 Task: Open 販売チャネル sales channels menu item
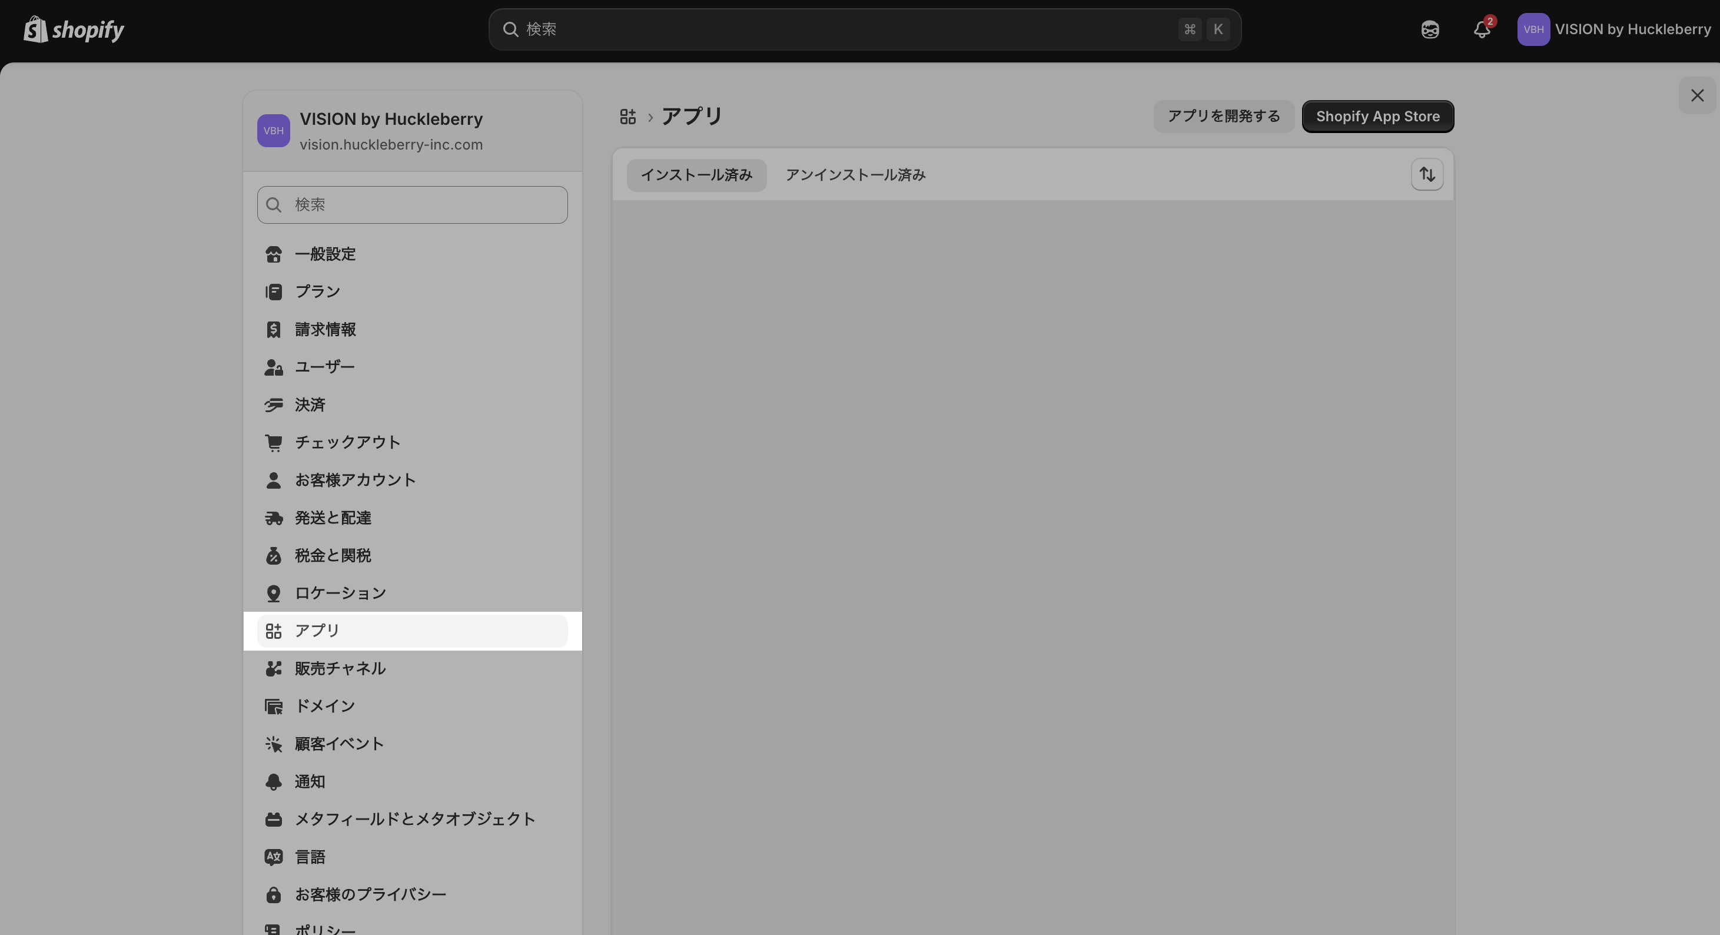click(x=340, y=668)
